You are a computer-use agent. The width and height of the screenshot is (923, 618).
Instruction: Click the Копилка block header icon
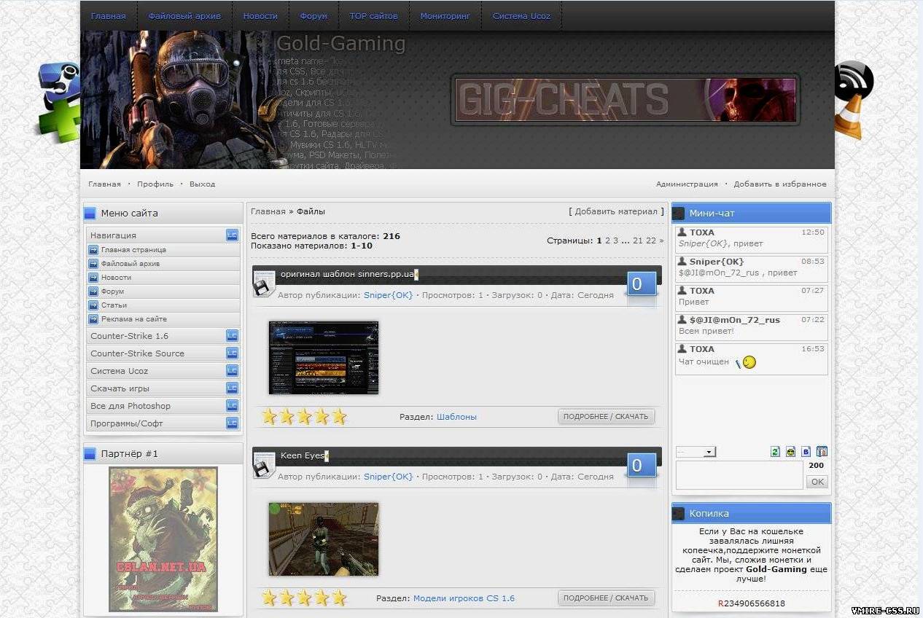679,514
